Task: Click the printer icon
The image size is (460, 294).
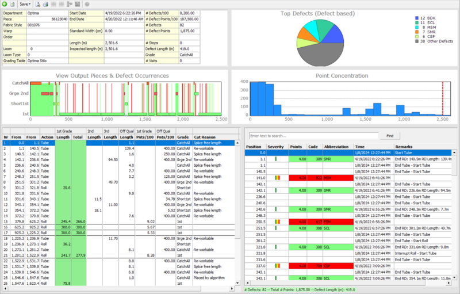Action: [45, 4]
